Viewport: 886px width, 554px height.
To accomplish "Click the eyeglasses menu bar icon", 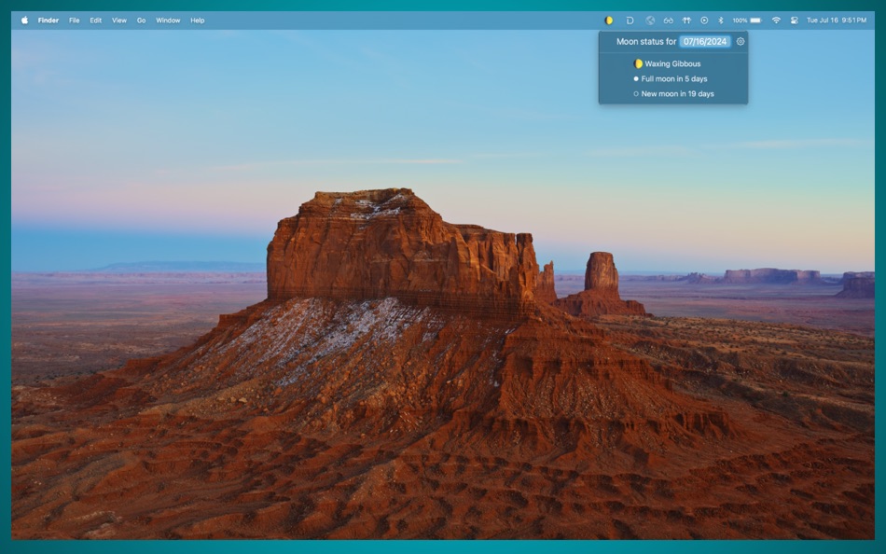I will 668,21.
